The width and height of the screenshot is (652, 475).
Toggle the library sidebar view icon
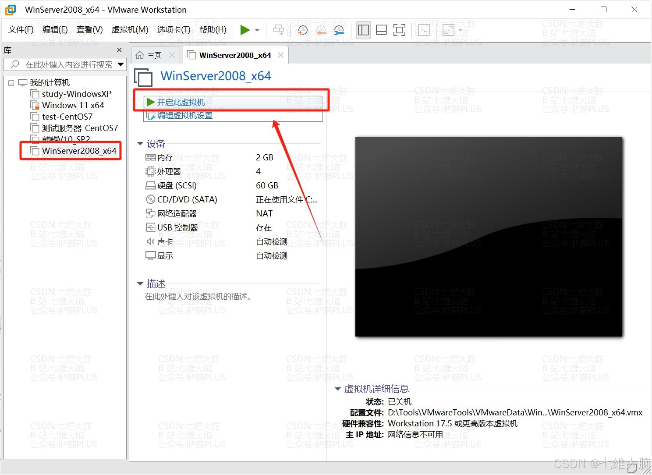pos(363,30)
